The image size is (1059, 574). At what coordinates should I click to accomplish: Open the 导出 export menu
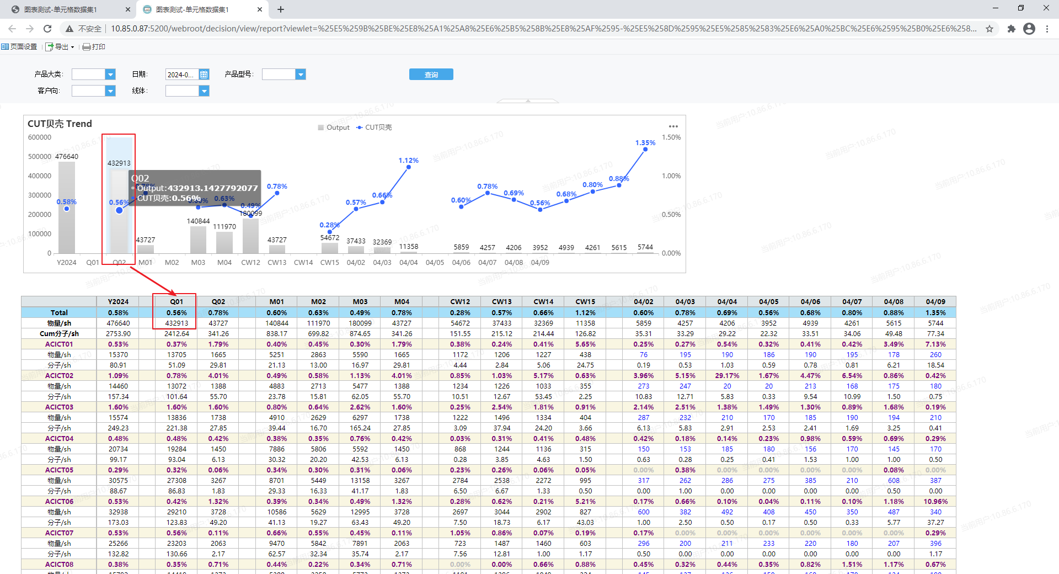point(60,47)
